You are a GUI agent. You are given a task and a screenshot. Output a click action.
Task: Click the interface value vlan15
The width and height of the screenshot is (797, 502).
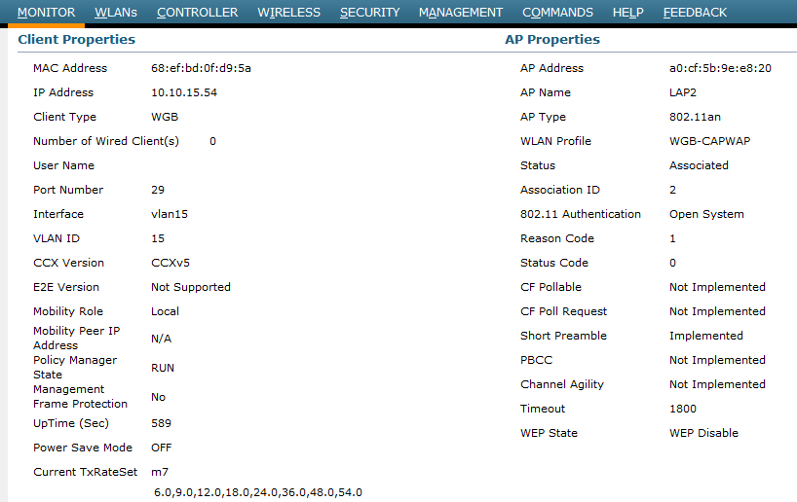170,214
